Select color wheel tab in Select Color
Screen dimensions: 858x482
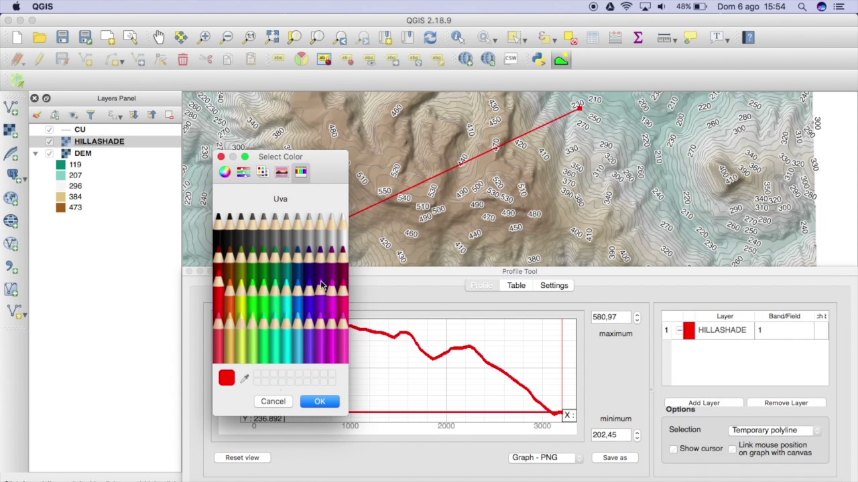[x=225, y=172]
